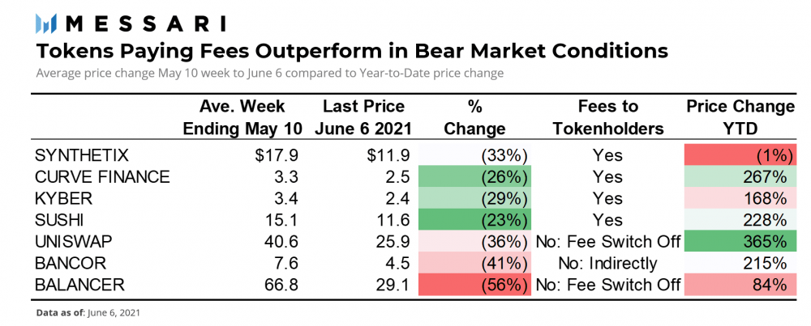Click the BALANCER row label
The image size is (811, 326).
[79, 284]
